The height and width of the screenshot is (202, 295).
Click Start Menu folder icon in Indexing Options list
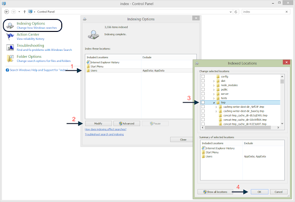(x=88, y=67)
